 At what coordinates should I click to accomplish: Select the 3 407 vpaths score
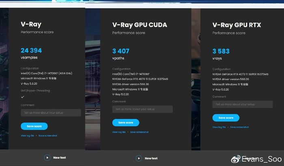click(x=121, y=51)
